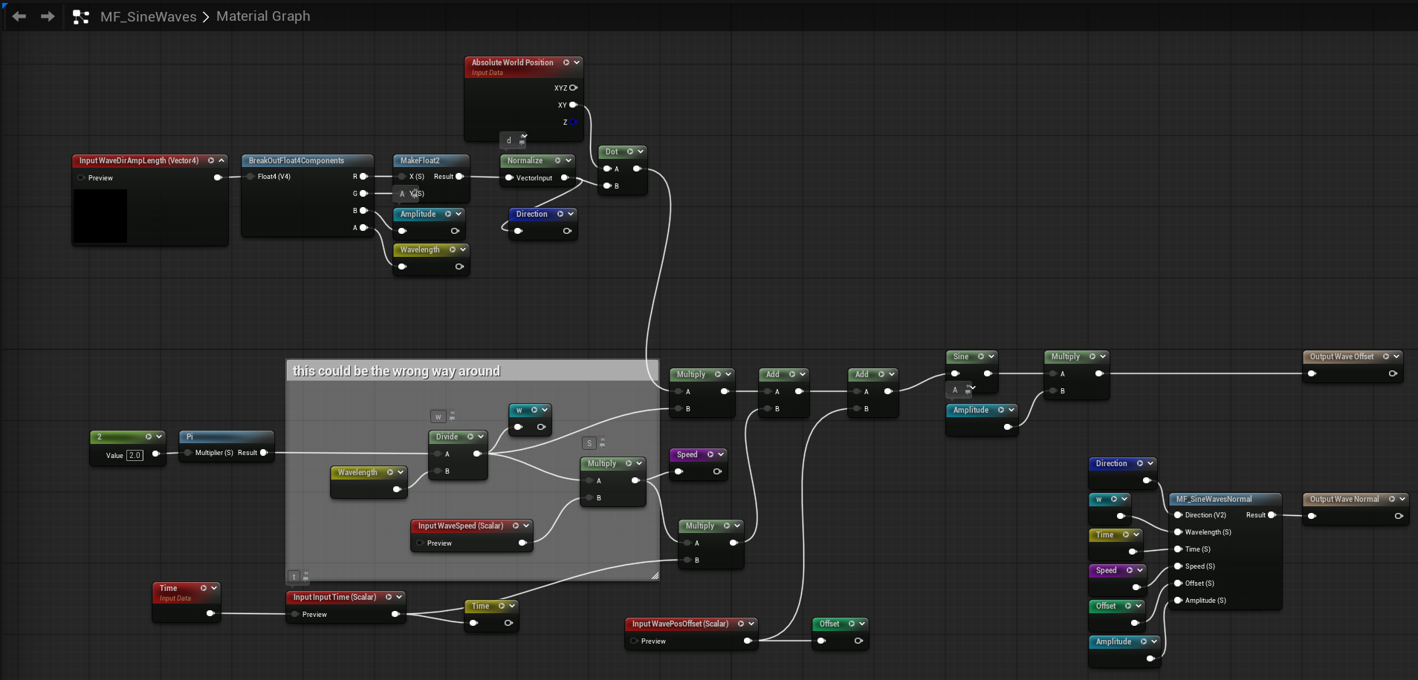Click the Normalize VectorInput pin

click(509, 177)
